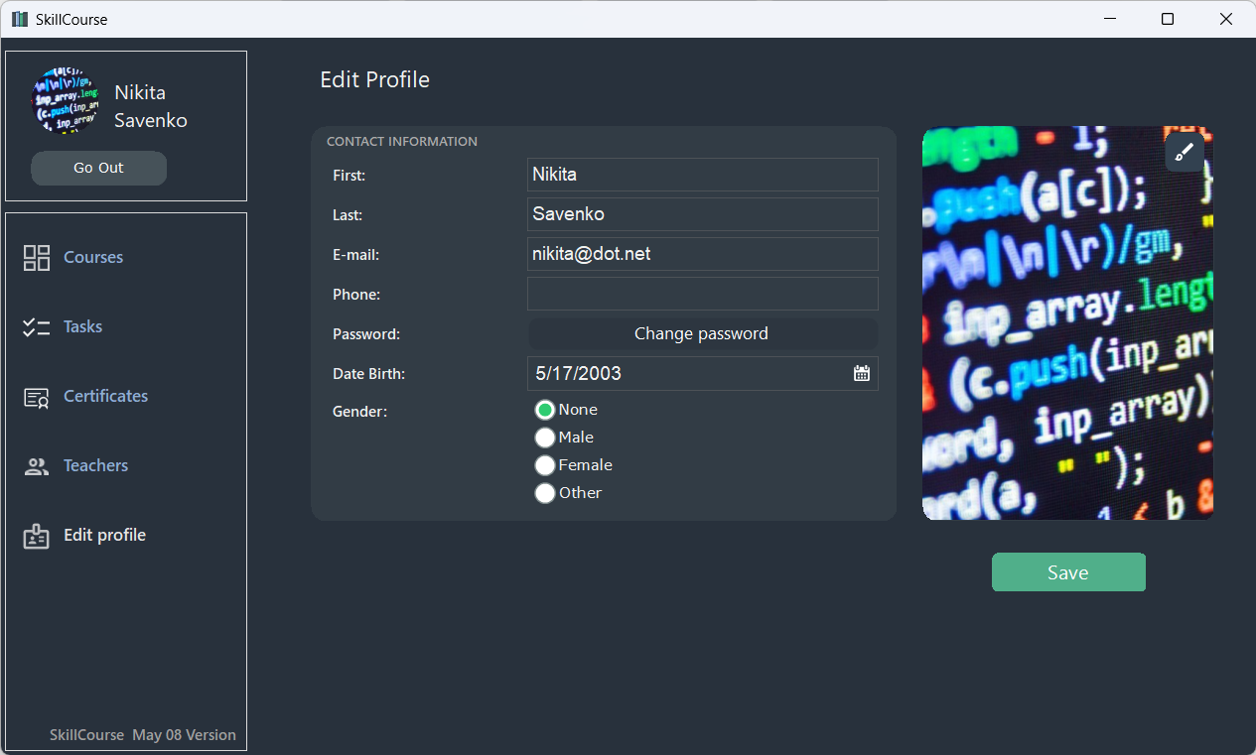Viewport: 1256px width, 755px height.
Task: Select the None gender option
Action: click(x=545, y=410)
